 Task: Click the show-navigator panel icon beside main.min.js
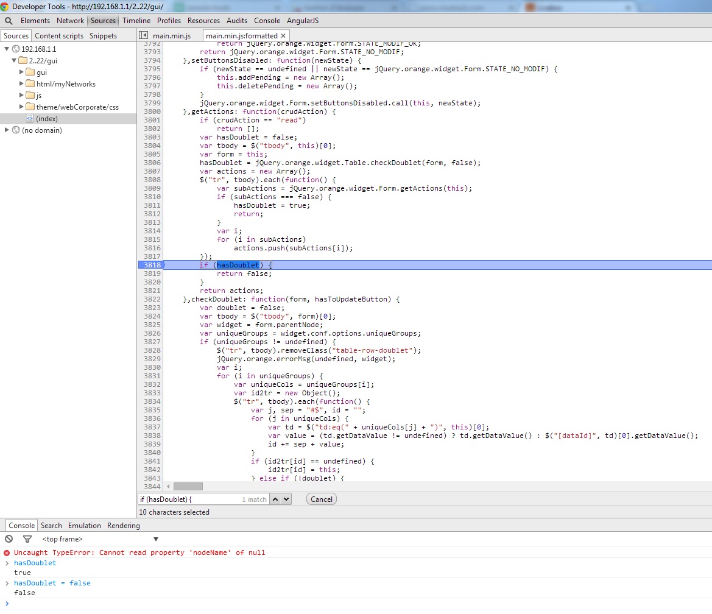pos(144,35)
